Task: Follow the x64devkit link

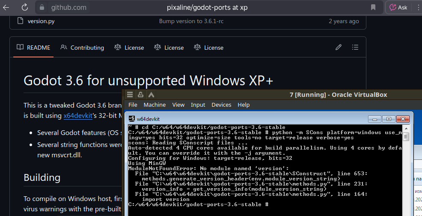Action: point(78,116)
